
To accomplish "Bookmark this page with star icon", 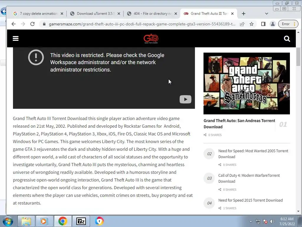I will (x=252, y=24).
